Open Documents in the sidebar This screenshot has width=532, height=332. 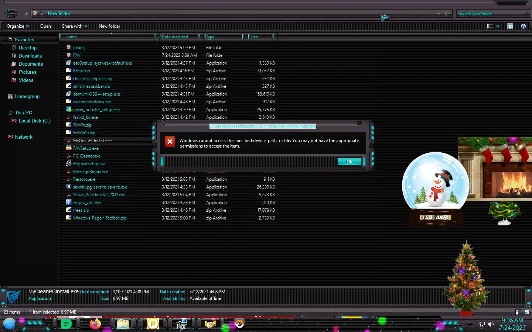coord(31,64)
